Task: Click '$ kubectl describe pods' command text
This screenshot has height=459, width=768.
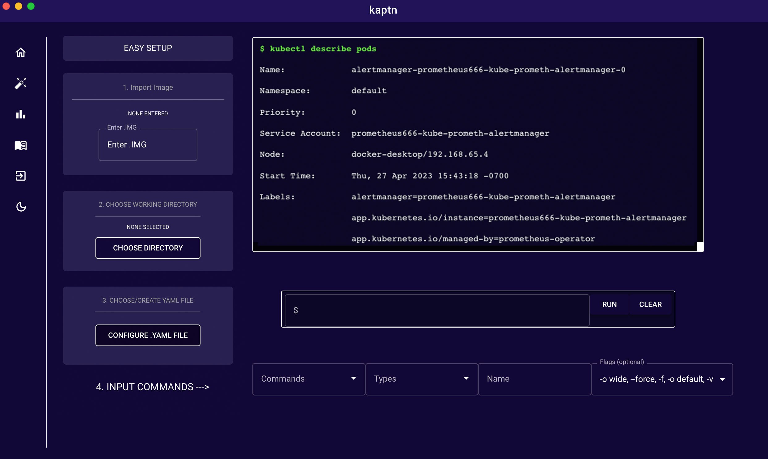Action: 318,48
